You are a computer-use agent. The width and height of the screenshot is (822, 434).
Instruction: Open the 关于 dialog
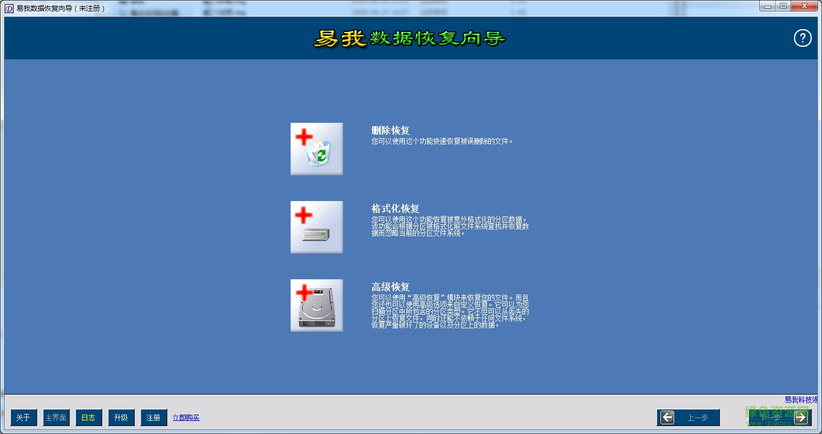[x=23, y=417]
